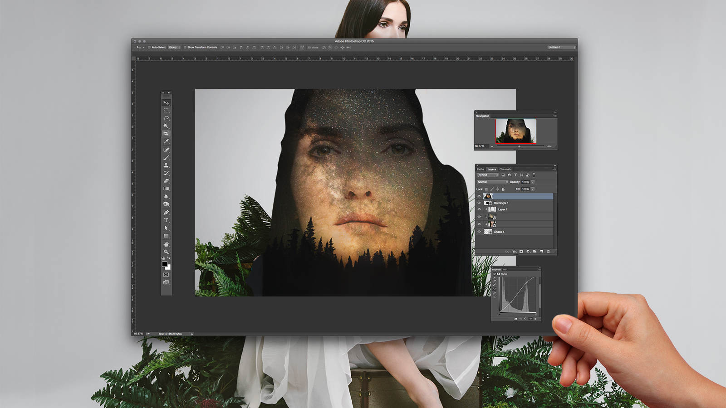Image resolution: width=726 pixels, height=408 pixels.
Task: Add a layer style with fx icon
Action: [x=514, y=251]
